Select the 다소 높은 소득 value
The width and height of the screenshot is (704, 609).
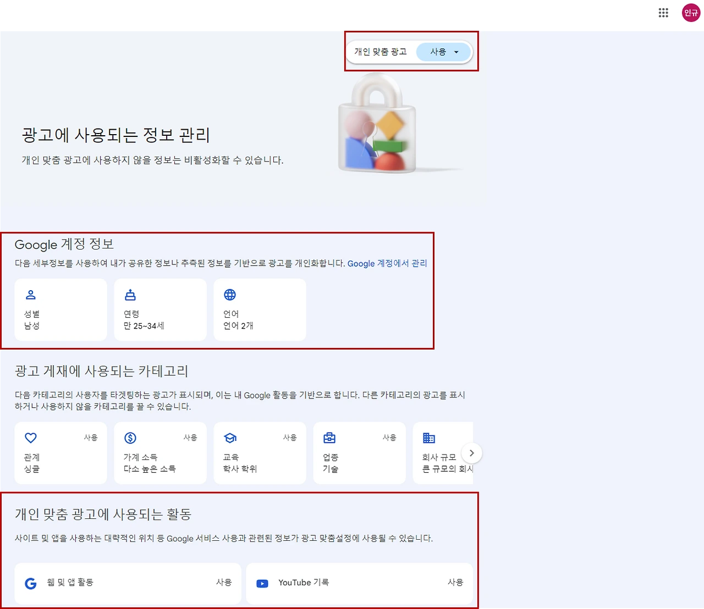150,469
